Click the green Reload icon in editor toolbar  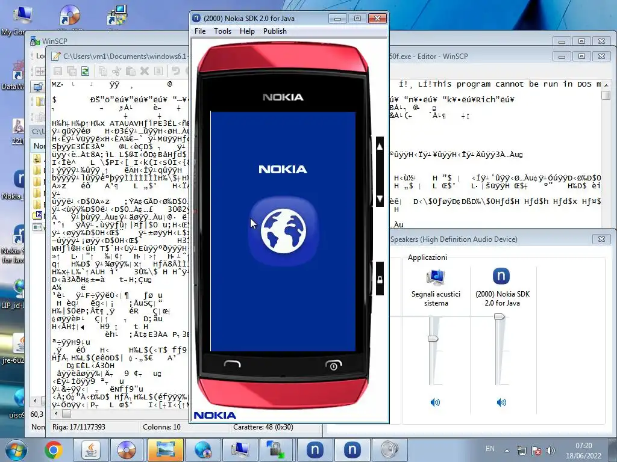tap(85, 71)
